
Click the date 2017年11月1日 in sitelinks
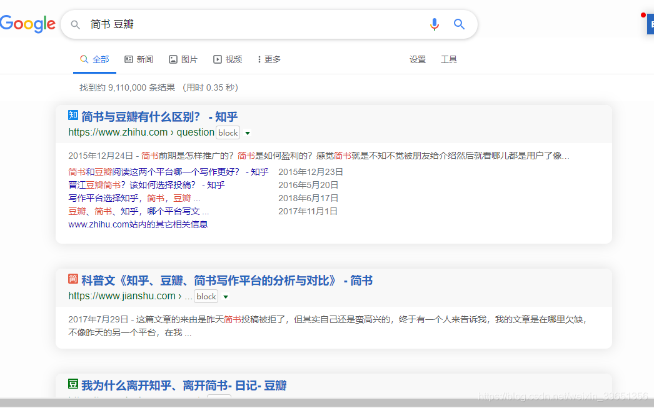point(308,211)
